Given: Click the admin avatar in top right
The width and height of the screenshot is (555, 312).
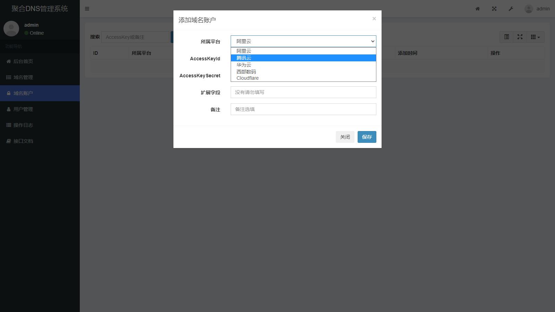Looking at the screenshot, I should click(529, 9).
